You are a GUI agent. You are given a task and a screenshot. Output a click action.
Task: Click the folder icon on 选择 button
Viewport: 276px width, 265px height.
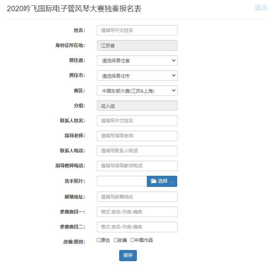click(x=154, y=181)
